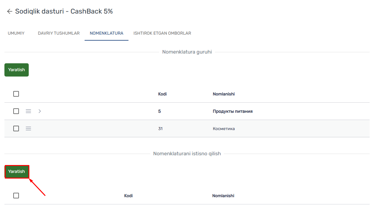Open the UMUMIY tab
This screenshot has width=375, height=211.
[16, 33]
